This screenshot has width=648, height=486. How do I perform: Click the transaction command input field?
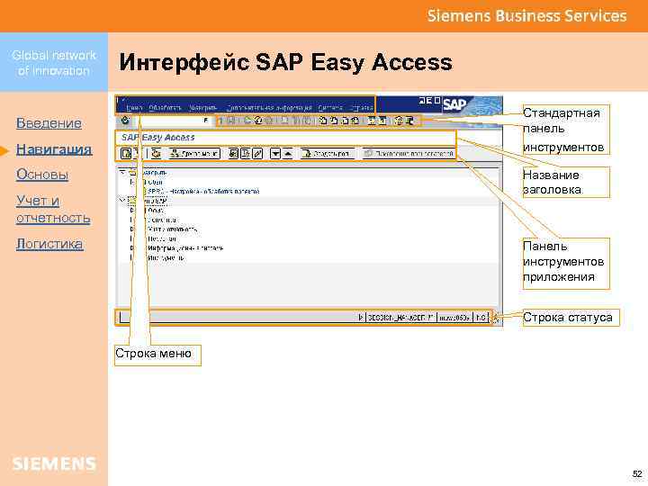pyautogui.click(x=172, y=121)
